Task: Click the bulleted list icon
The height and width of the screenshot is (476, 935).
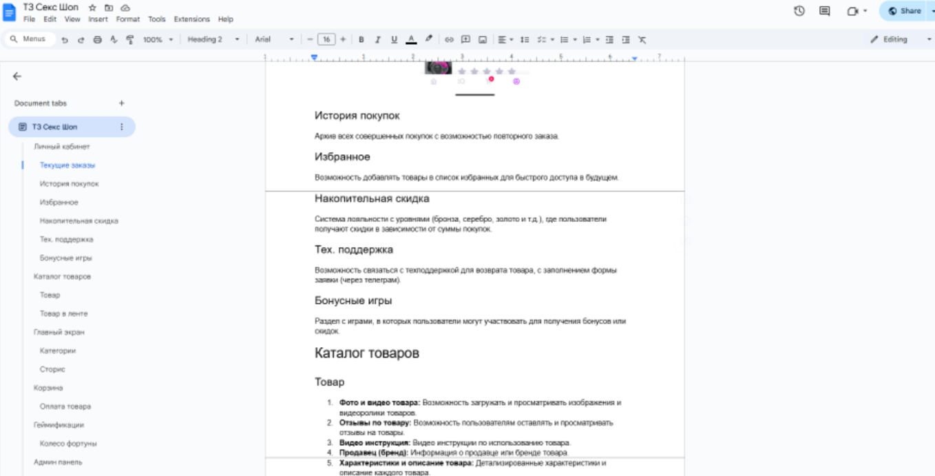Action: 564,40
